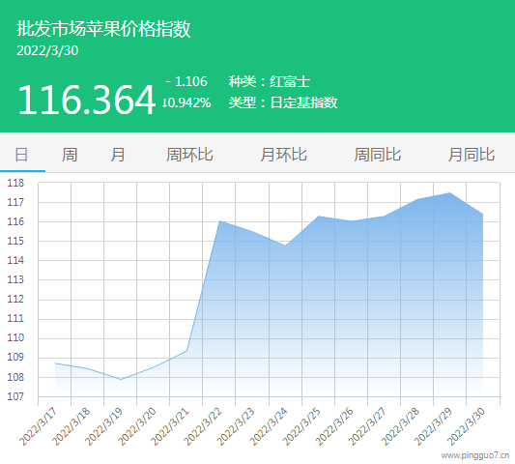
Task: Click the 批发市场苹果价格指数 title
Action: click(x=103, y=29)
